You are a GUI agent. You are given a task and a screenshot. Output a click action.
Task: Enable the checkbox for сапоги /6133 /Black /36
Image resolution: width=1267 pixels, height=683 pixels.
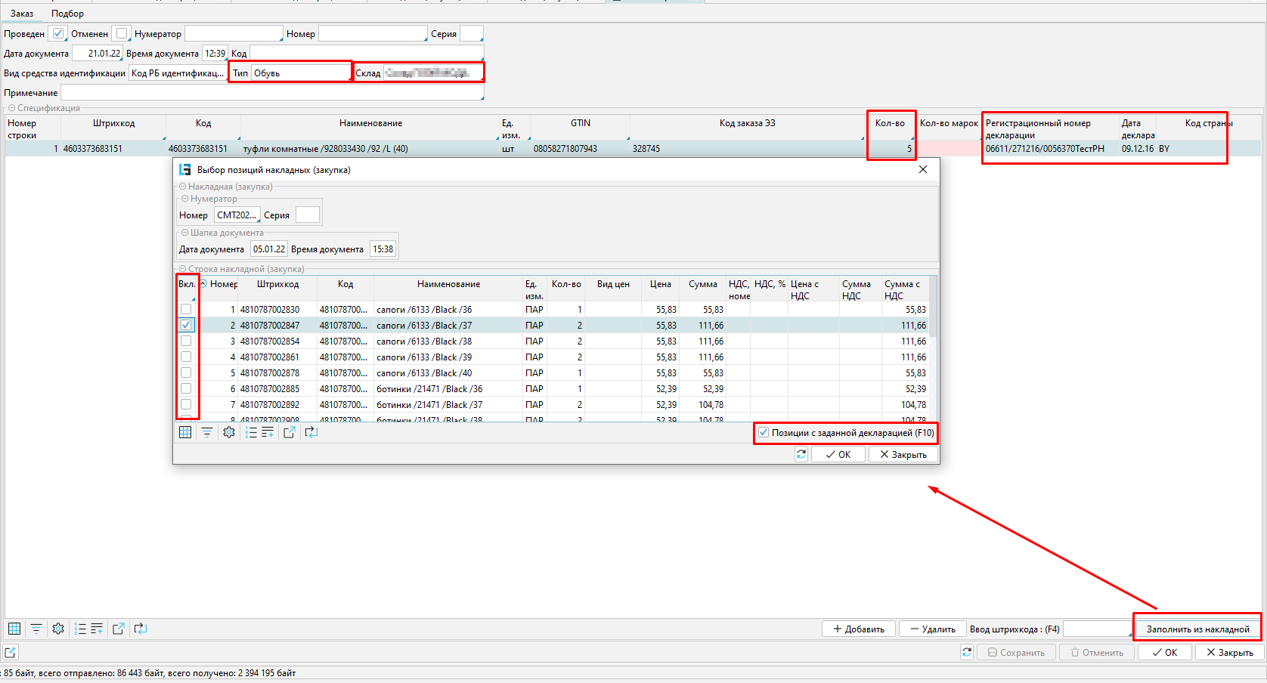(x=186, y=310)
